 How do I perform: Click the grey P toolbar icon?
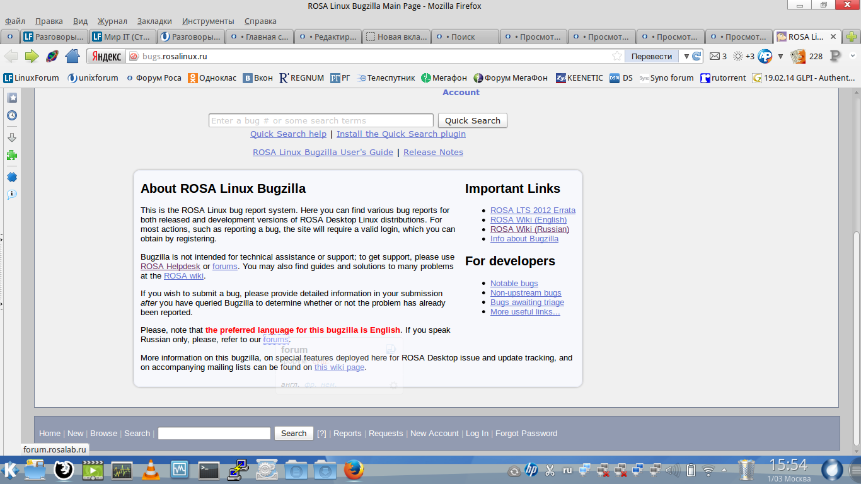click(836, 56)
